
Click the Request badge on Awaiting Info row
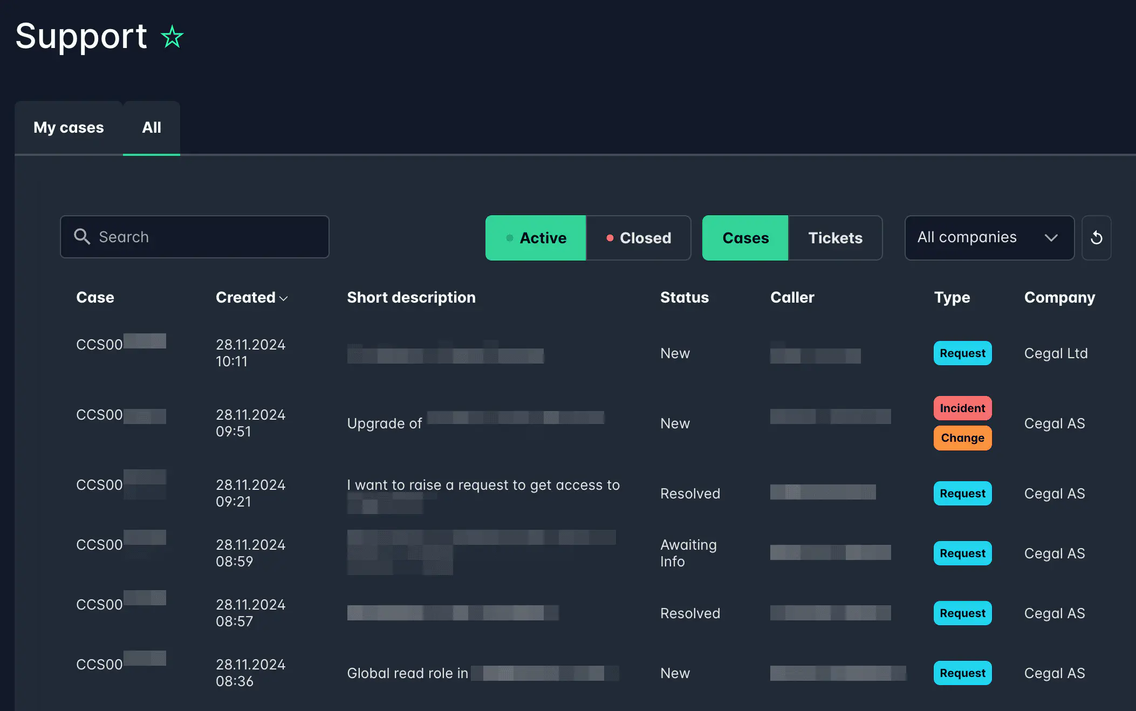pos(962,553)
